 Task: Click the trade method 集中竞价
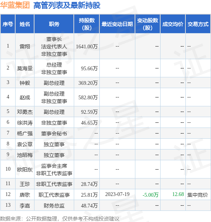tap(197, 195)
